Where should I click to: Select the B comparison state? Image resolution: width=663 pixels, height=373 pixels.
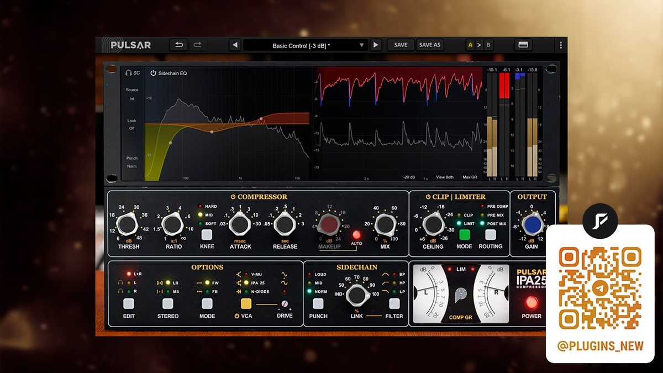point(488,45)
